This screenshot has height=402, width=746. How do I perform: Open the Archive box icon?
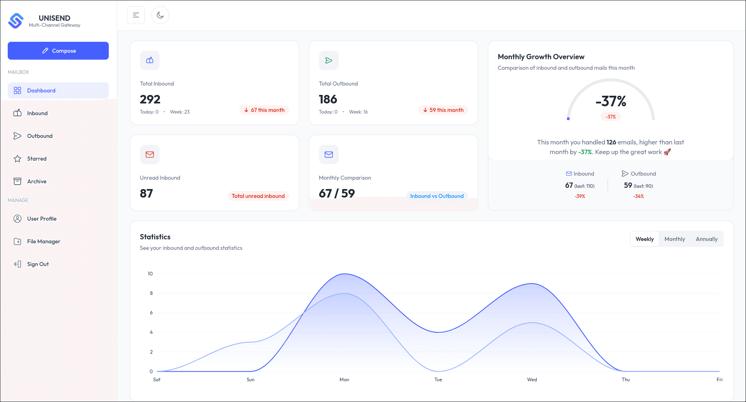click(17, 181)
